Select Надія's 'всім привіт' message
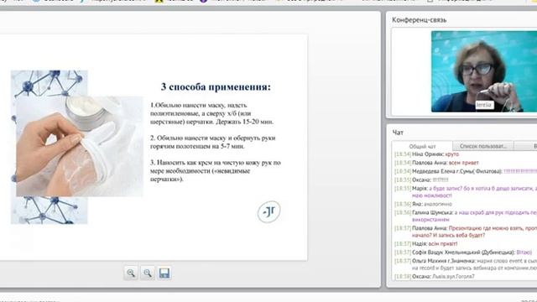This screenshot has height=302, width=537. coord(425,244)
